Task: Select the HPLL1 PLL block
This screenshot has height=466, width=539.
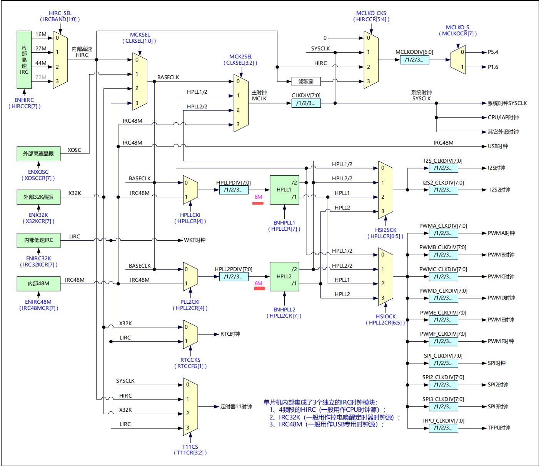Action: pyautogui.click(x=284, y=190)
